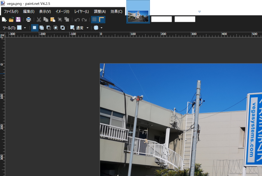Click the 通常 selection mode icon
262x176 pixels.
[x=72, y=28]
